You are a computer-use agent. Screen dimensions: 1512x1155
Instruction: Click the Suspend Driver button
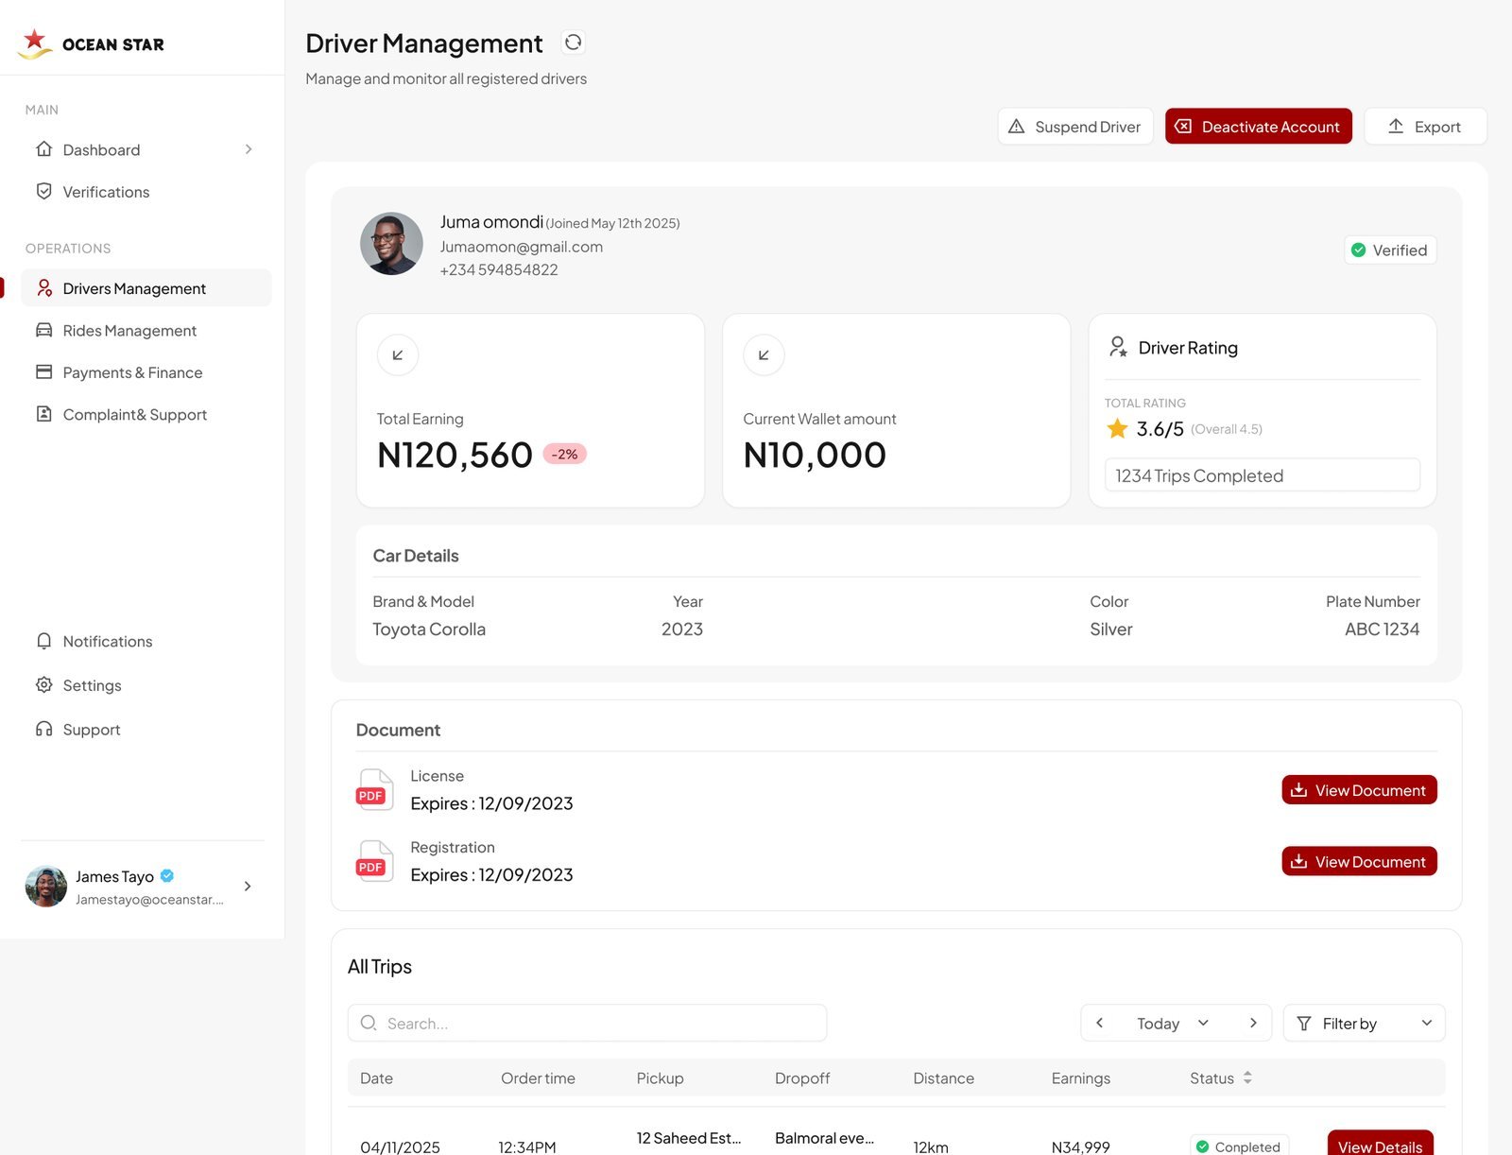click(x=1074, y=127)
